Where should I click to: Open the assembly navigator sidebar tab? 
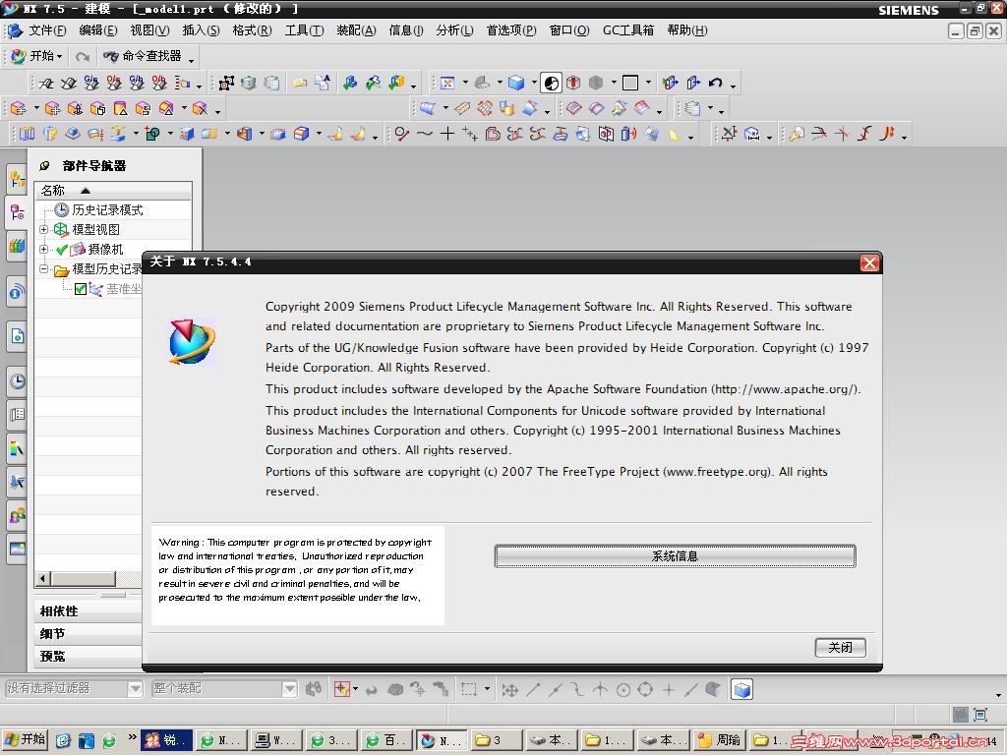(17, 180)
